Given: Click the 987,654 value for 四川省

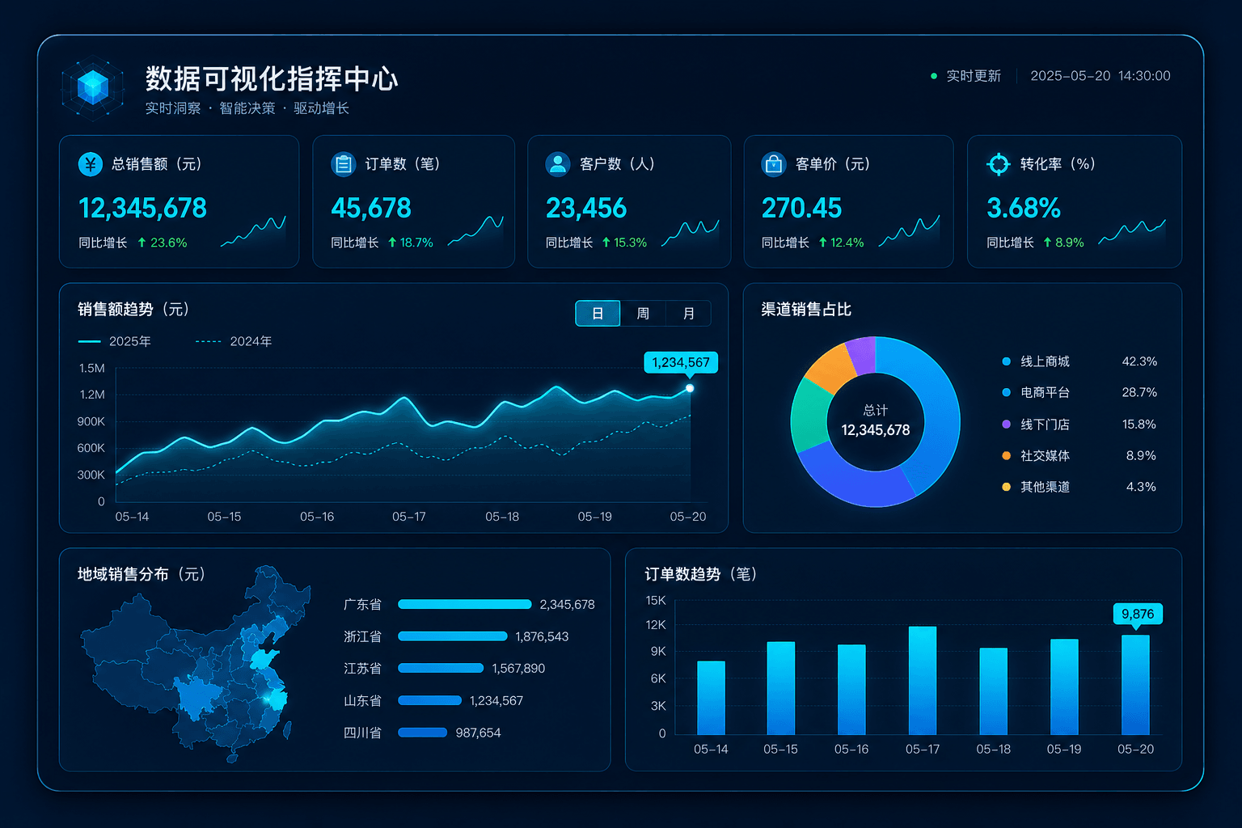Looking at the screenshot, I should tap(479, 733).
